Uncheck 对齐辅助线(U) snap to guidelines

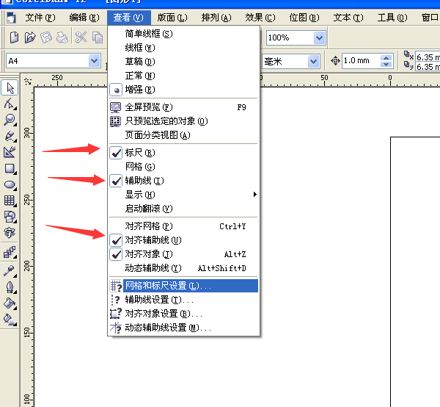pyautogui.click(x=183, y=240)
